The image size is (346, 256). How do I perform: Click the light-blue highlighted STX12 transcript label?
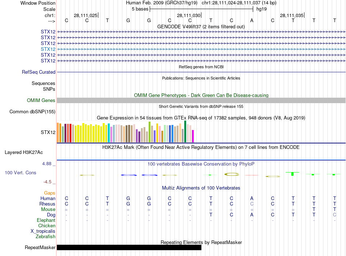pyautogui.click(x=48, y=49)
